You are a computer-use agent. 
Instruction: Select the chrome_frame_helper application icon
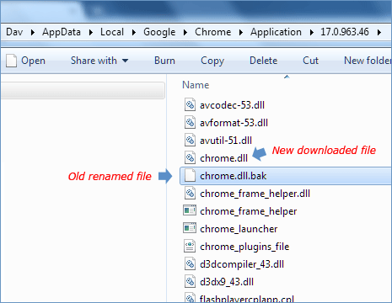coord(190,210)
